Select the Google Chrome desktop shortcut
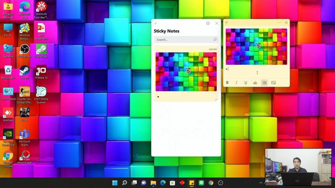Image resolution: width=335 pixels, height=188 pixels. click(8, 159)
